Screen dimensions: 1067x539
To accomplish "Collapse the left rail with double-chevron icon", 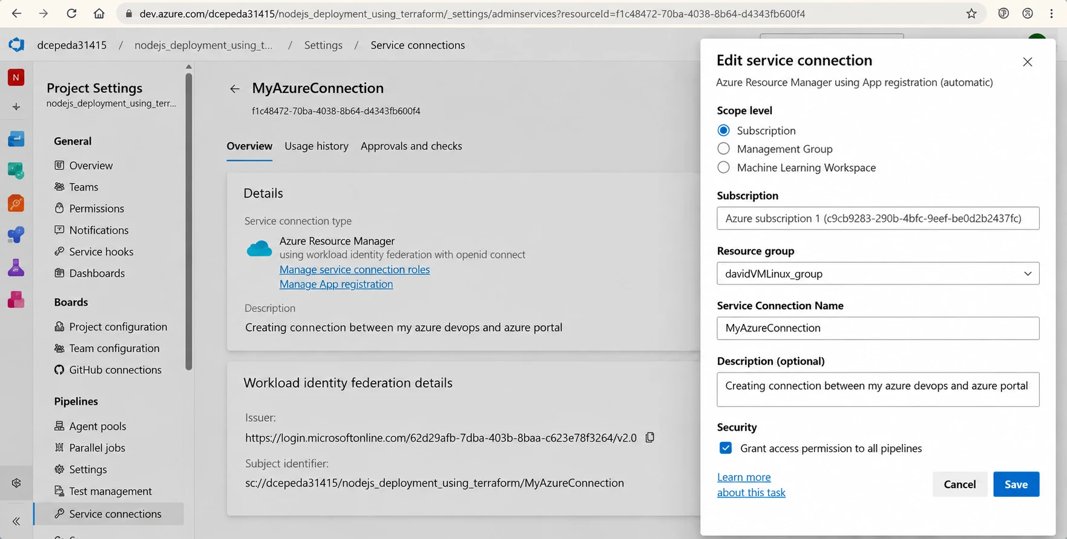I will (16, 521).
